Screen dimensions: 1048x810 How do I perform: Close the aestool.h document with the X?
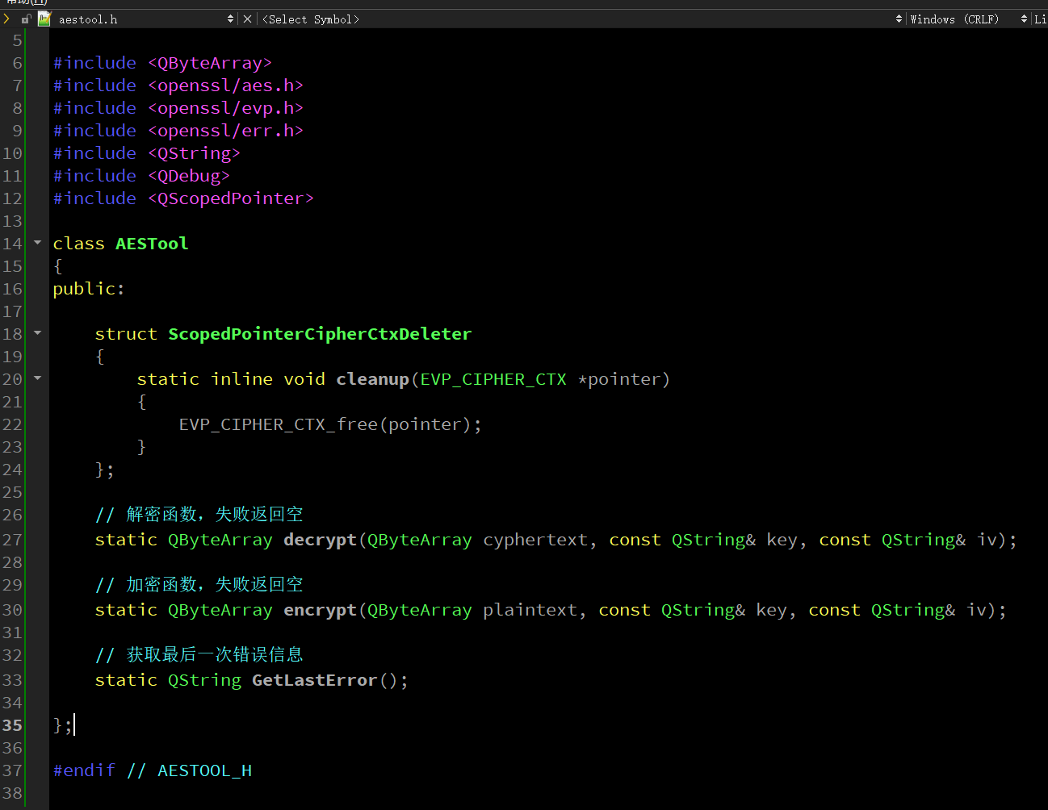247,19
